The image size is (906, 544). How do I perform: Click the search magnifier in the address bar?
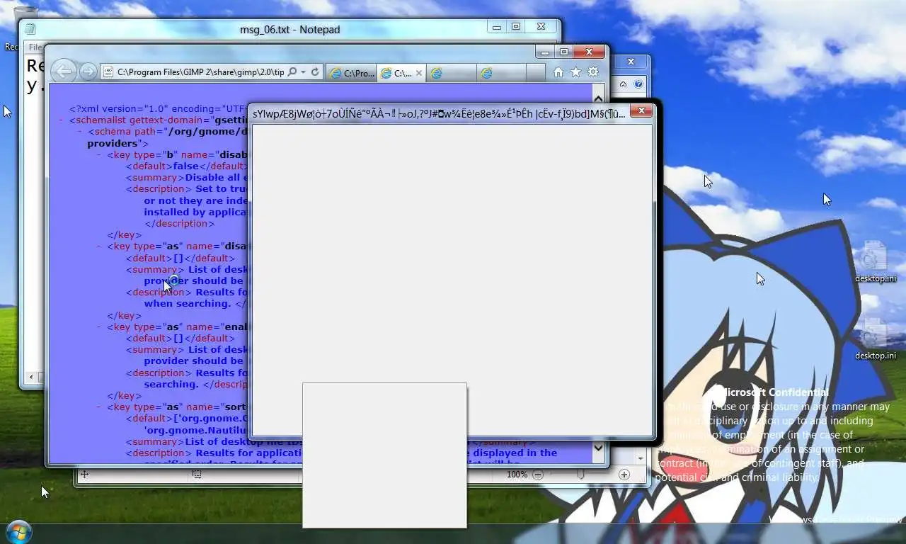[x=292, y=72]
